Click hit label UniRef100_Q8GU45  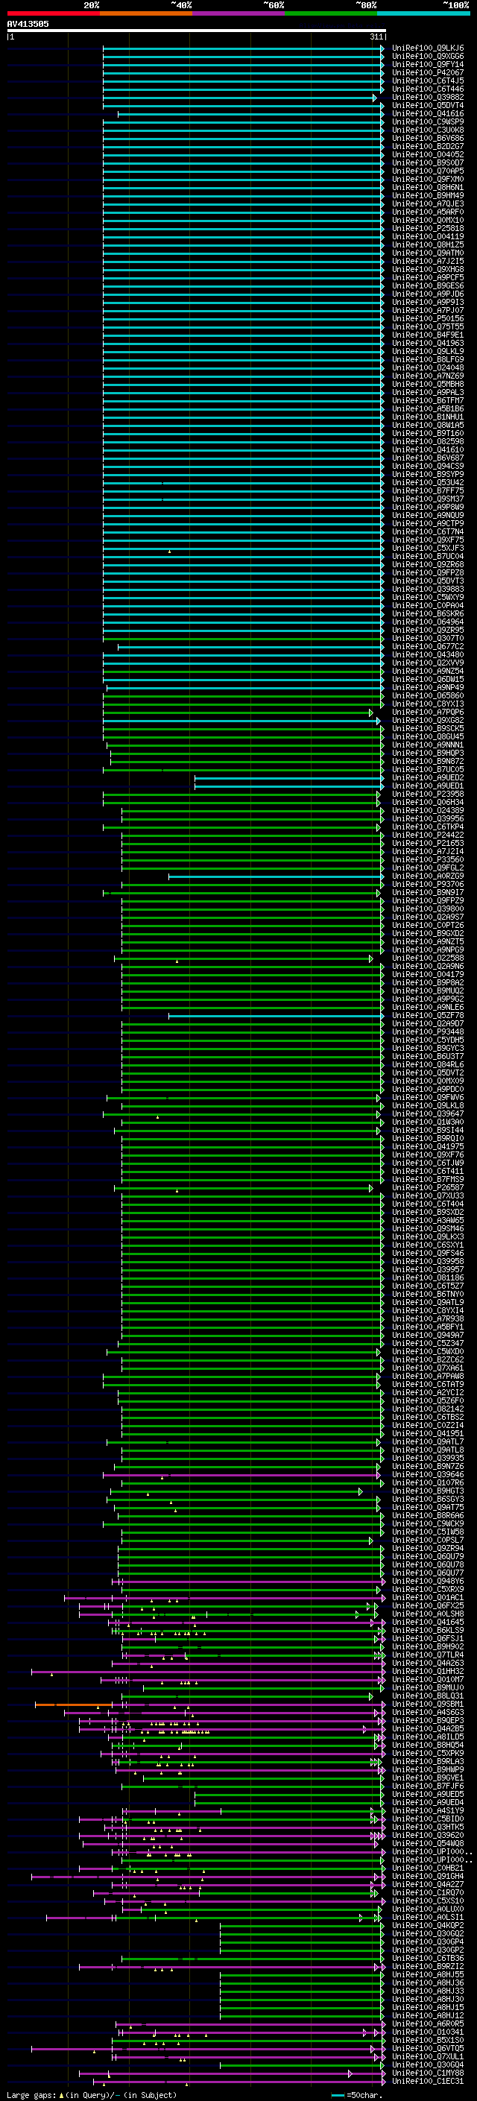pyautogui.click(x=428, y=736)
